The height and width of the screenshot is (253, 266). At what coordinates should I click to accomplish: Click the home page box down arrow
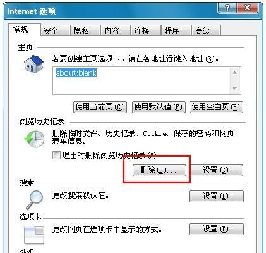[234, 89]
